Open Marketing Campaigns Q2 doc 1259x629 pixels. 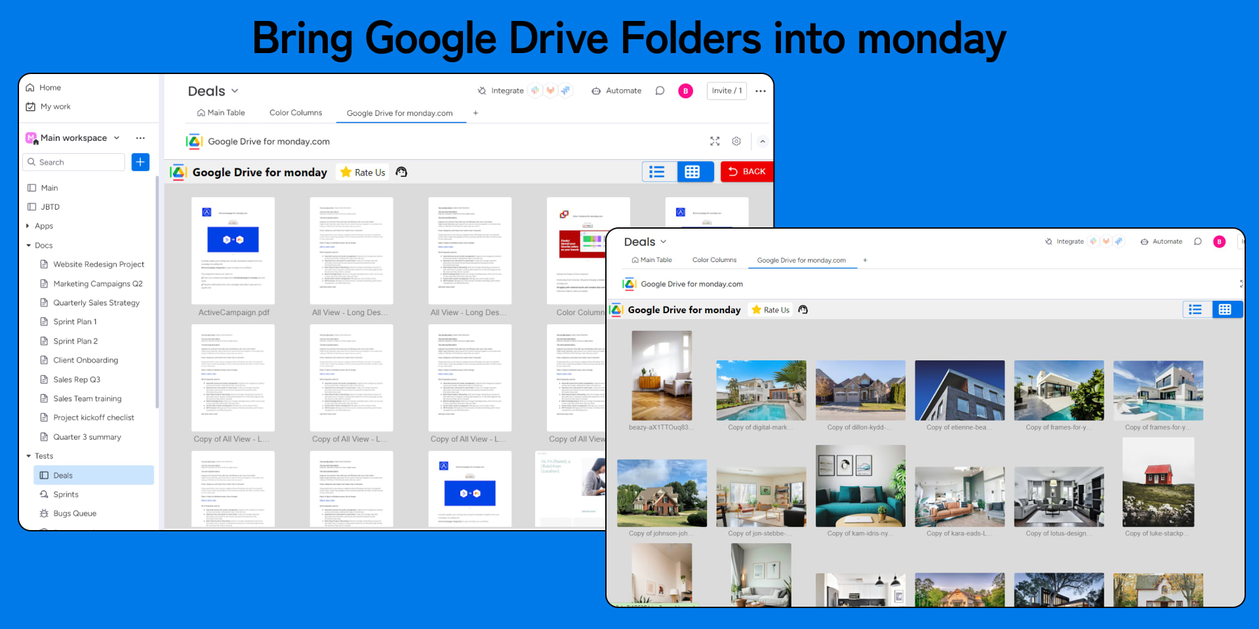tap(91, 284)
